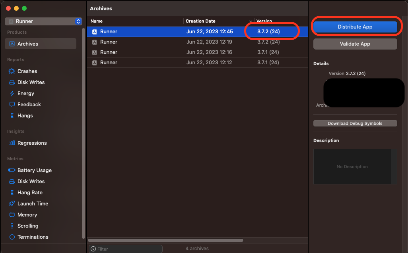Image resolution: width=408 pixels, height=253 pixels.
Task: Click version 3.7.2 (24) in the 12:19 row
Action: point(268,42)
